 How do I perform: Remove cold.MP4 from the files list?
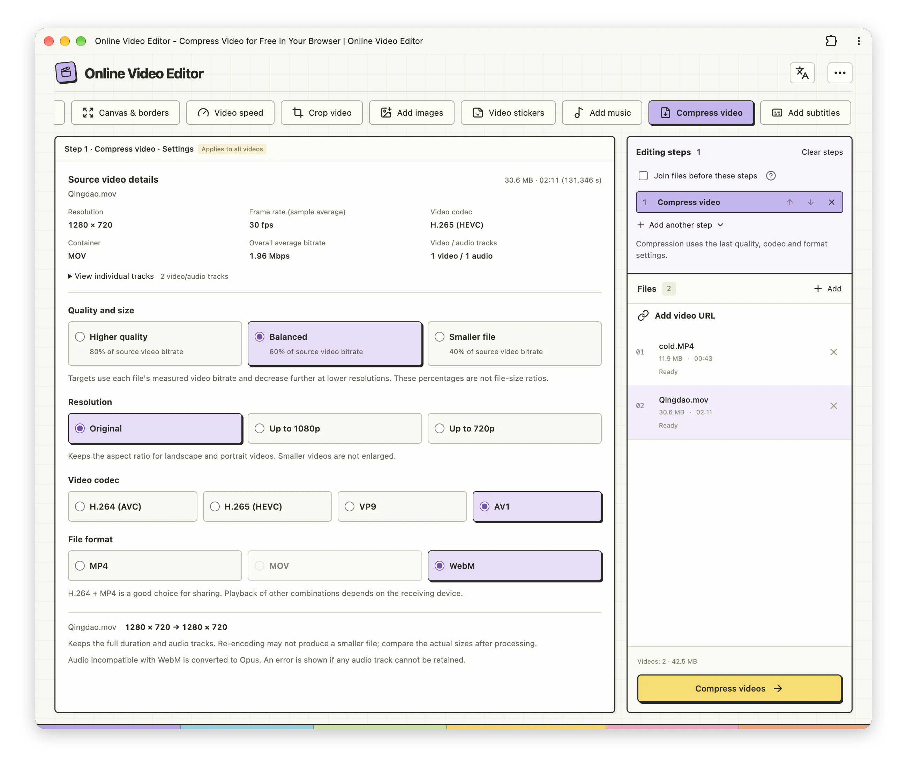833,352
